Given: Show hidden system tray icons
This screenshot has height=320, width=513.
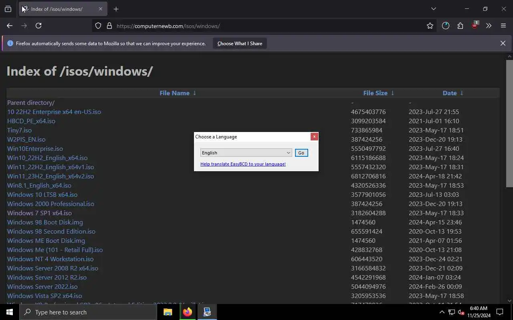Looking at the screenshot, I should pos(442,312).
